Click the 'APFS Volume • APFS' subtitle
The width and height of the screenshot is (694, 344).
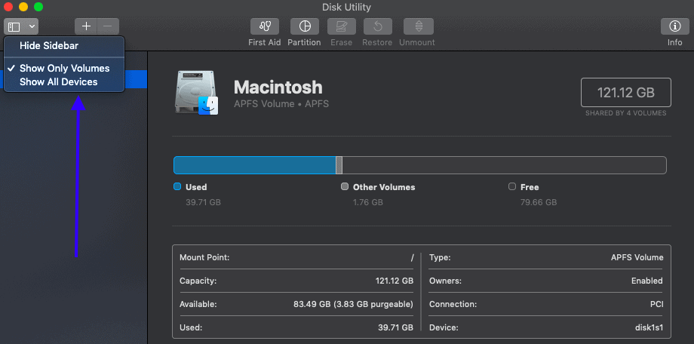281,104
